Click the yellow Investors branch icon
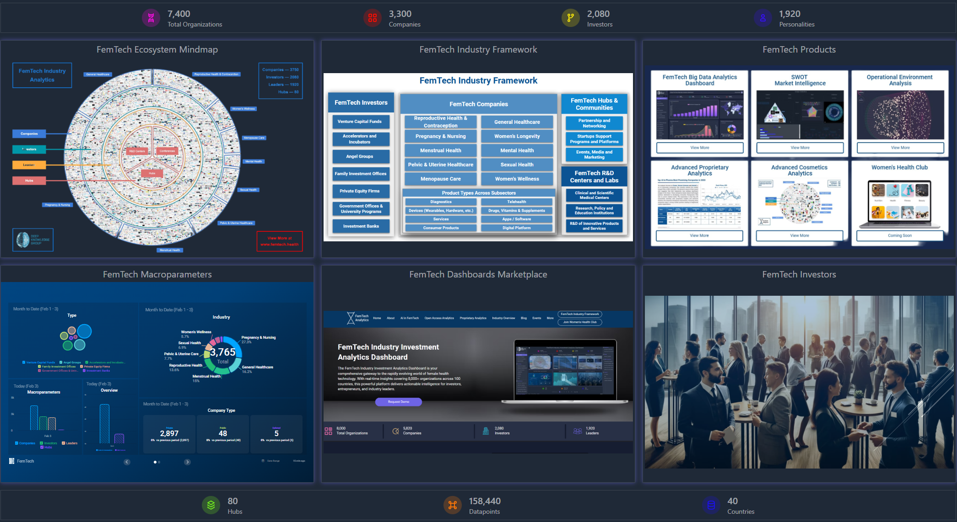Screen dimensions: 957x522 [x=571, y=18]
